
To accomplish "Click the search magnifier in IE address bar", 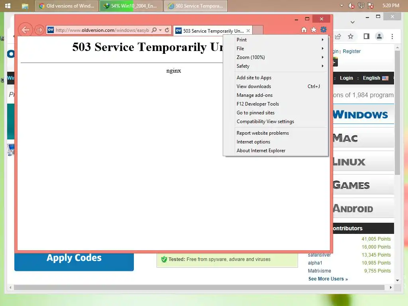I will (x=154, y=30).
